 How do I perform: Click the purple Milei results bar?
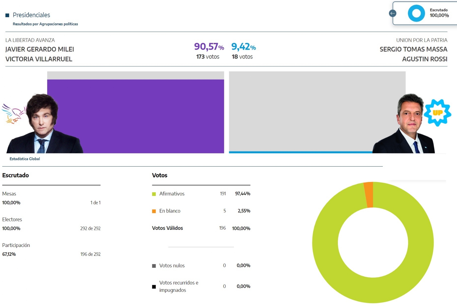point(135,116)
